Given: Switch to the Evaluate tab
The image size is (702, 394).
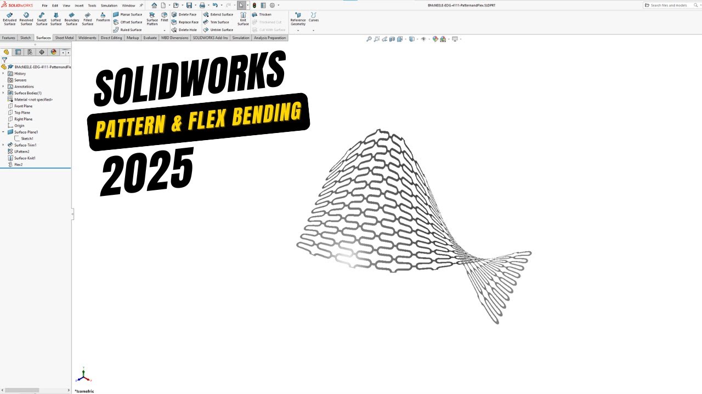Looking at the screenshot, I should point(150,38).
